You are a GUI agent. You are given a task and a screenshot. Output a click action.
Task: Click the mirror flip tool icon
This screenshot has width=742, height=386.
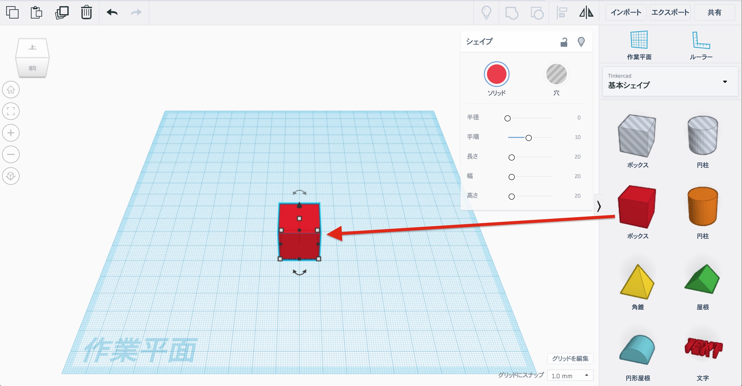pos(586,12)
